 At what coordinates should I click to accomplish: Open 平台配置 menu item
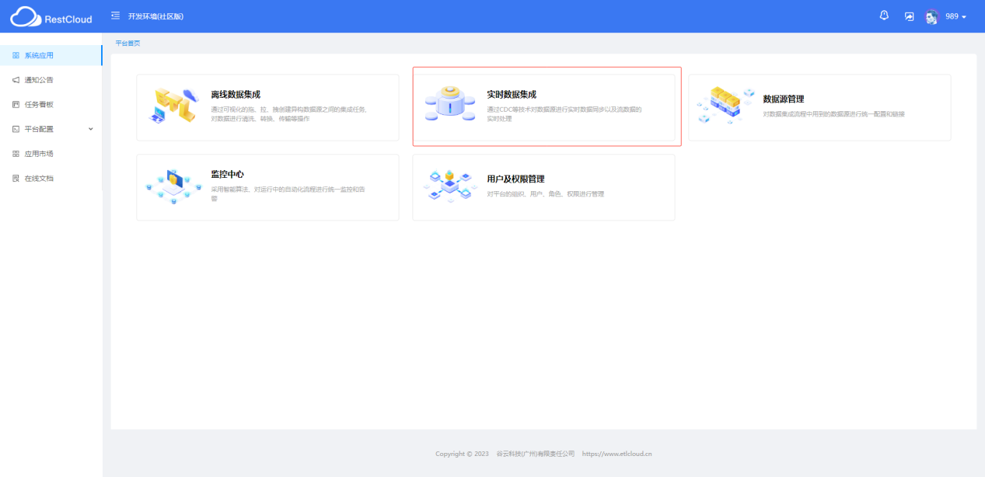[x=51, y=129]
